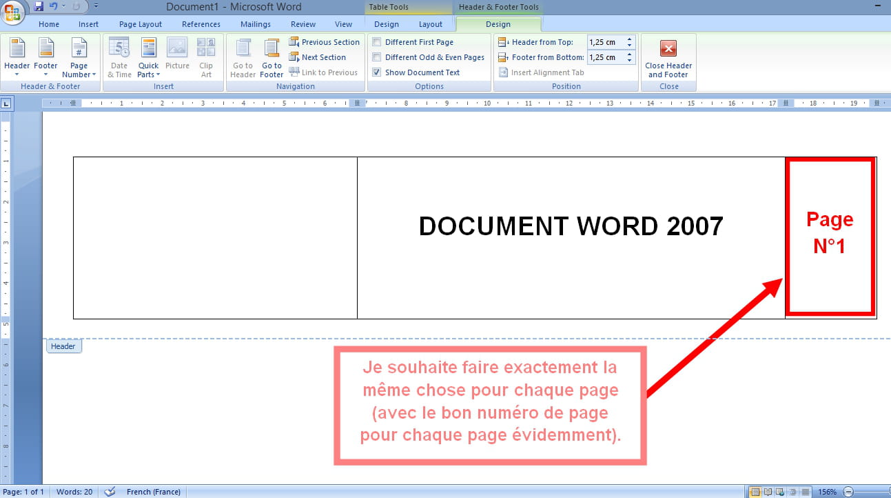Click the tab selector on the ruler corner
This screenshot has width=891, height=498.
point(6,103)
